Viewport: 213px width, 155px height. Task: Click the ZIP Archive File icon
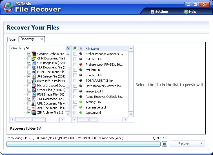coord(34,112)
